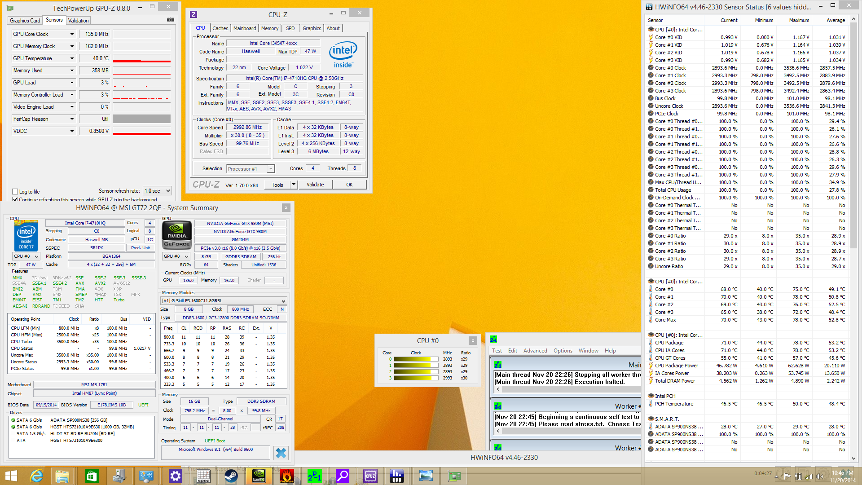Click the HWiNFO64 Sensor Status title icon
This screenshot has width=862, height=485.
click(649, 7)
